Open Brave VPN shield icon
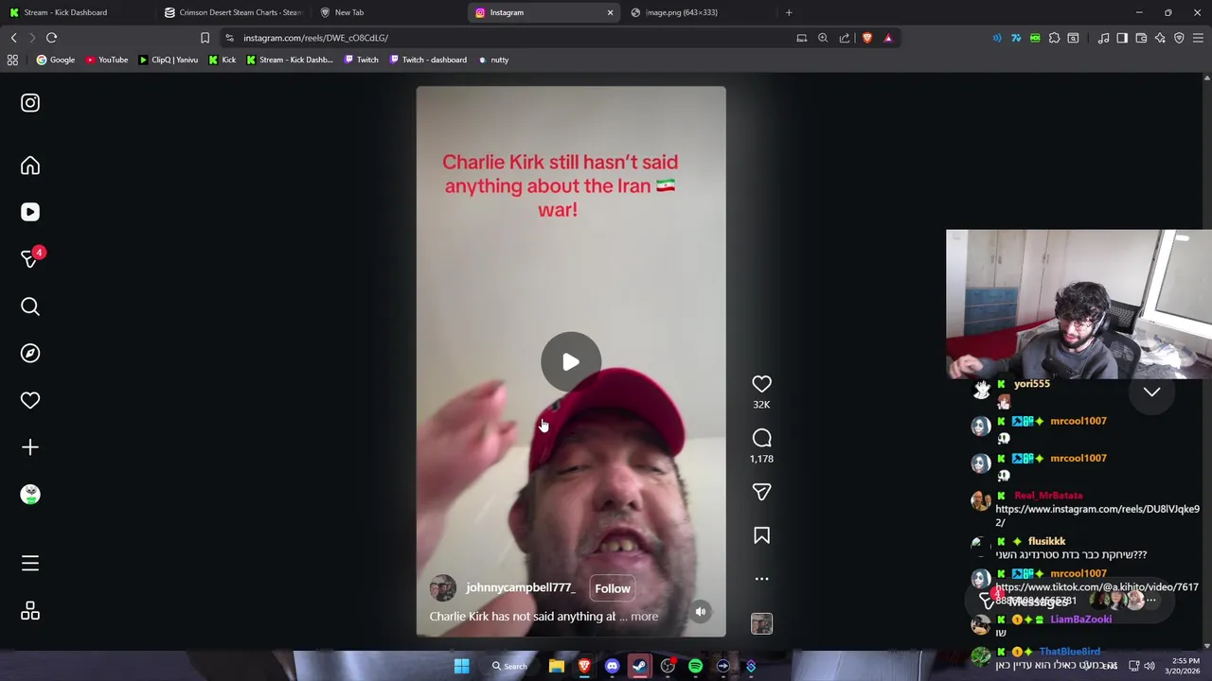 tap(1179, 38)
